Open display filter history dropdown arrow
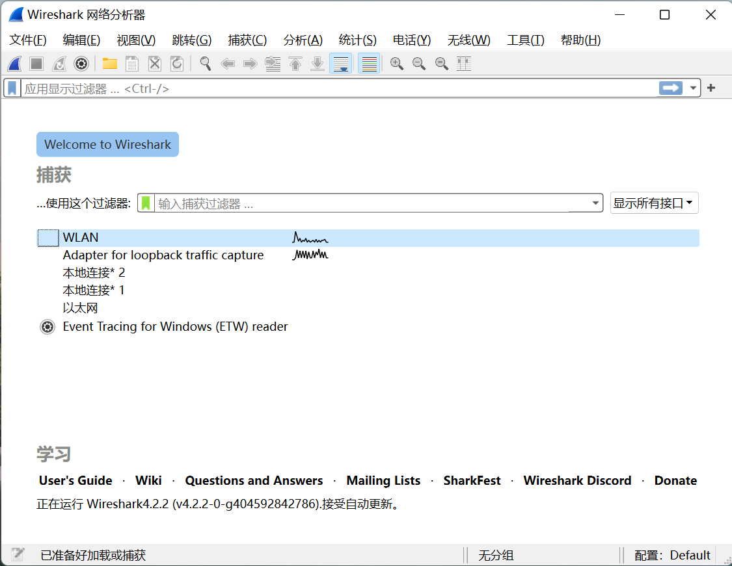Image resolution: width=732 pixels, height=566 pixels. (693, 88)
